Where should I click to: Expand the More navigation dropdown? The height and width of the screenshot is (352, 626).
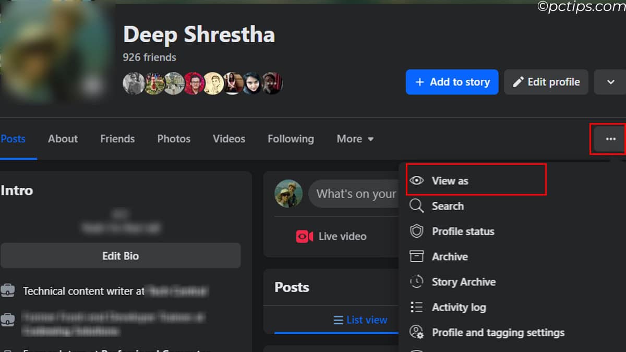[x=355, y=139]
